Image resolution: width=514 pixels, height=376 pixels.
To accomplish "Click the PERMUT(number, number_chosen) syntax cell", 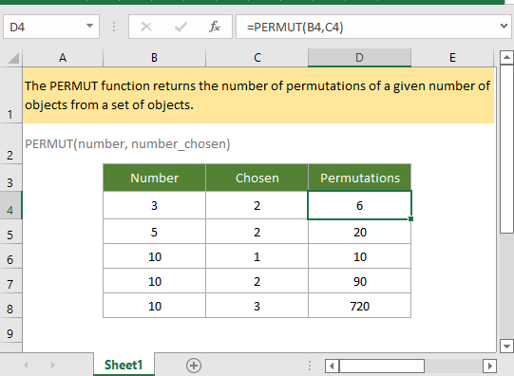I will (x=127, y=143).
